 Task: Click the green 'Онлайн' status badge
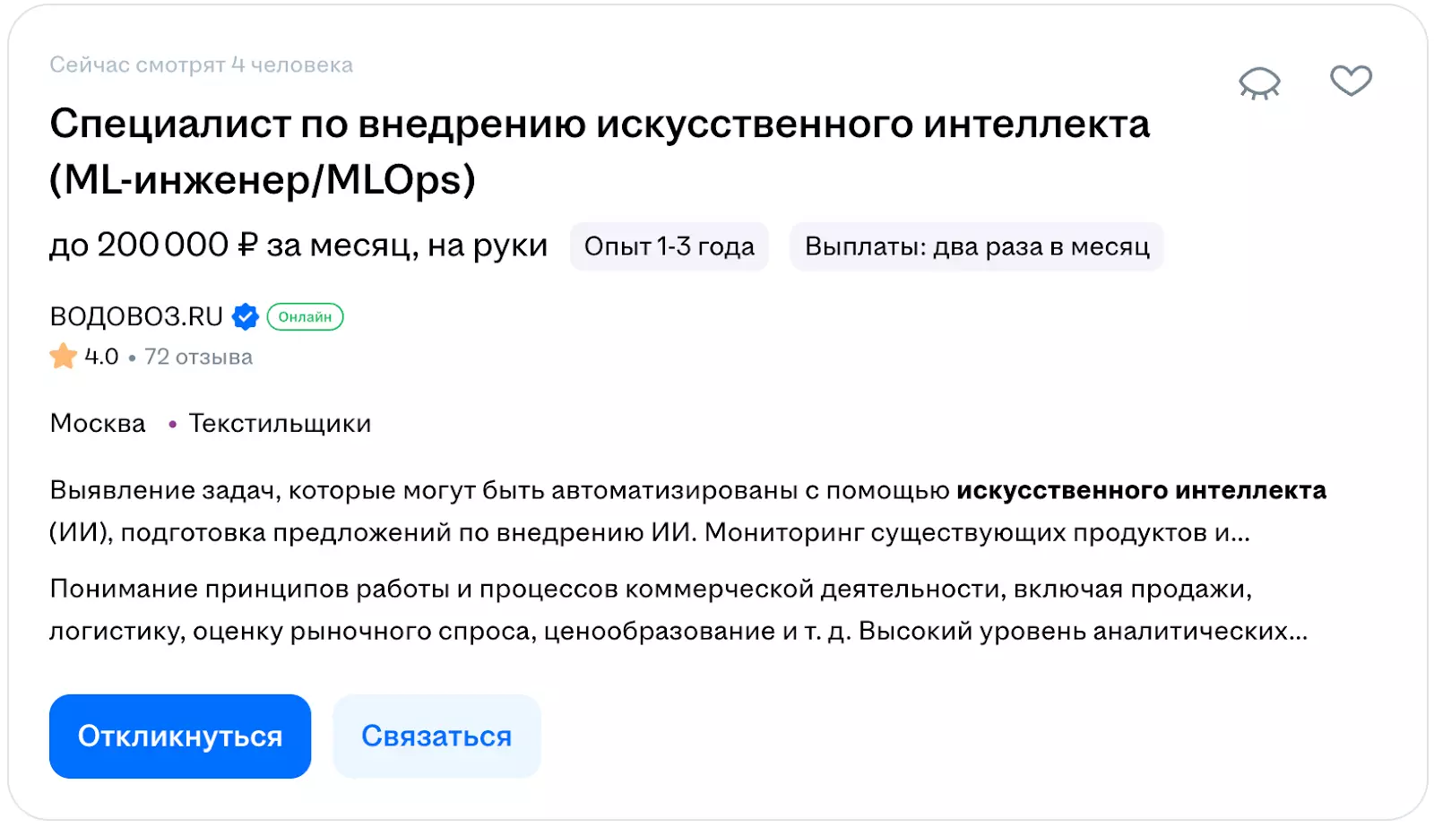click(x=305, y=316)
